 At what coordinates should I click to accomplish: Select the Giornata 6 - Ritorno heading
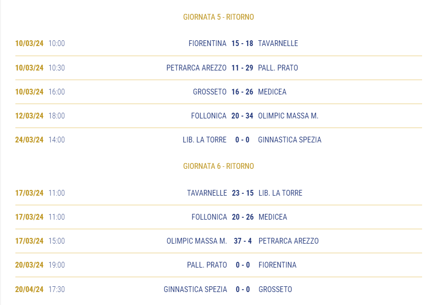[218, 166]
